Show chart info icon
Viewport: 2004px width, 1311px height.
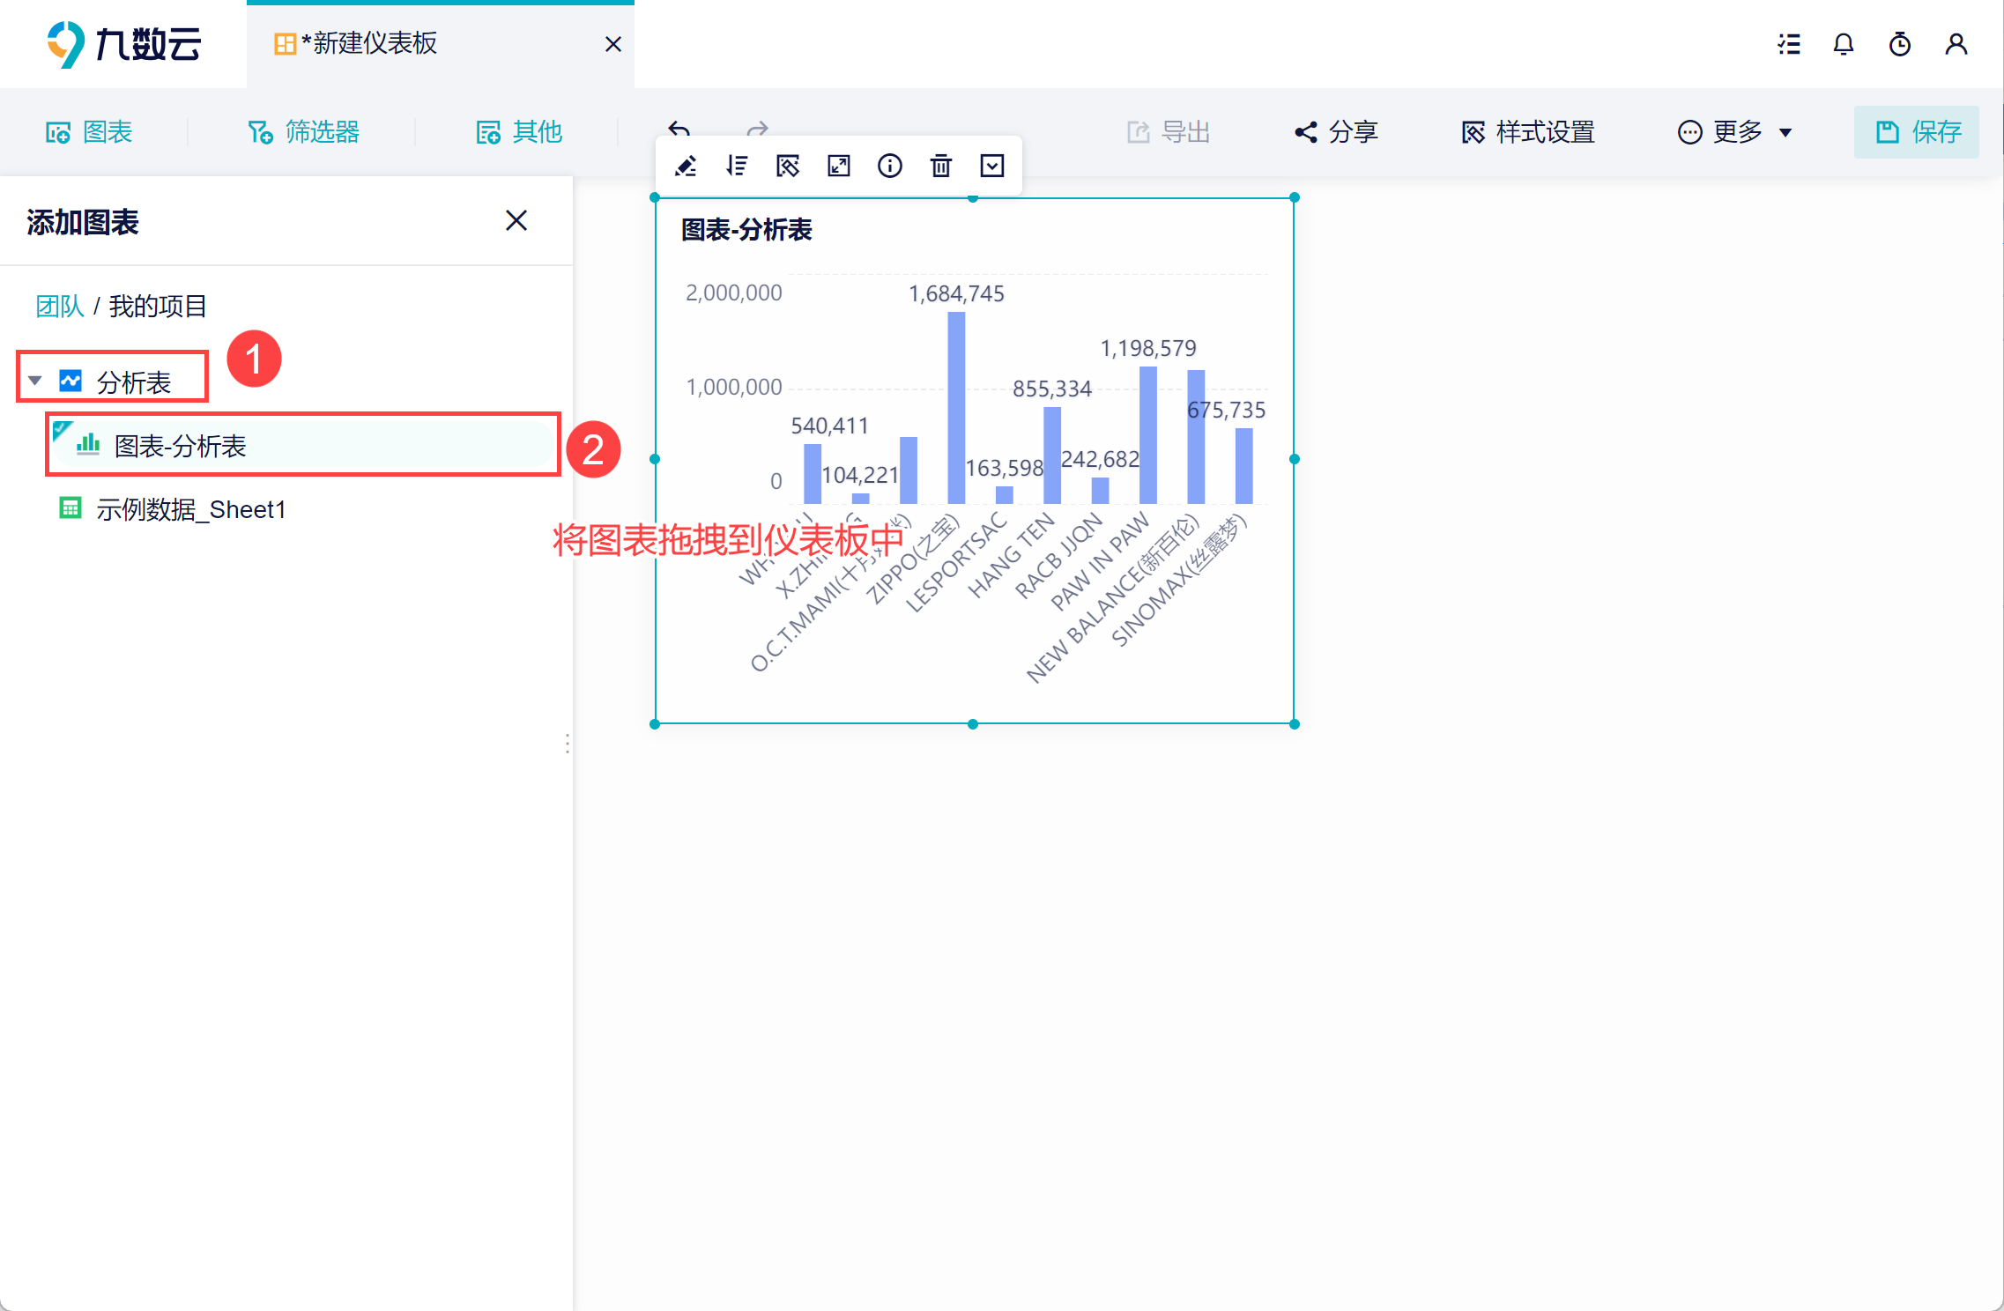(x=890, y=166)
